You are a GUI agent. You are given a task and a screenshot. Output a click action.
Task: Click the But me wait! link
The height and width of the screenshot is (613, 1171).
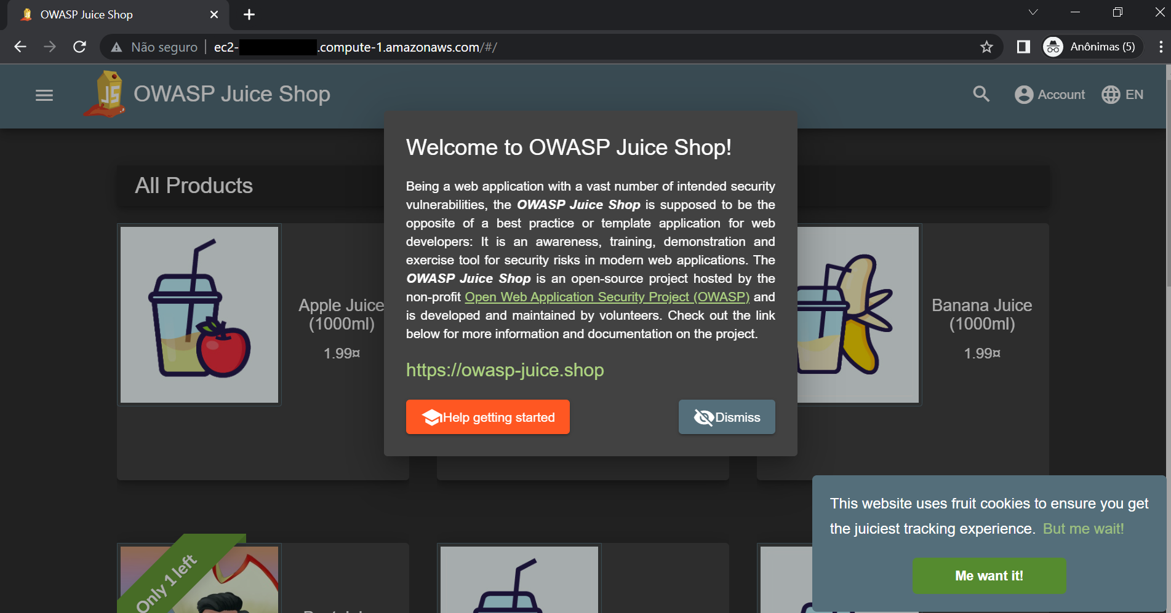tap(1083, 529)
